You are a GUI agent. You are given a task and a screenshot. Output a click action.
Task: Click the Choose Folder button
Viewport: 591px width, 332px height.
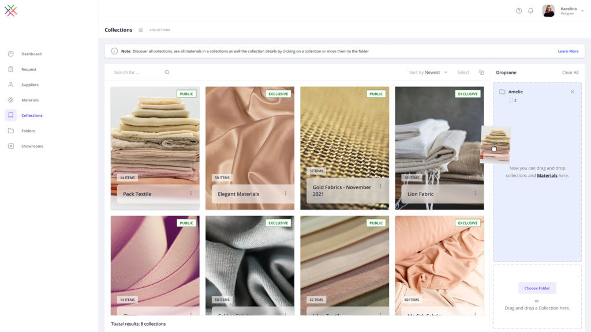coord(537,288)
